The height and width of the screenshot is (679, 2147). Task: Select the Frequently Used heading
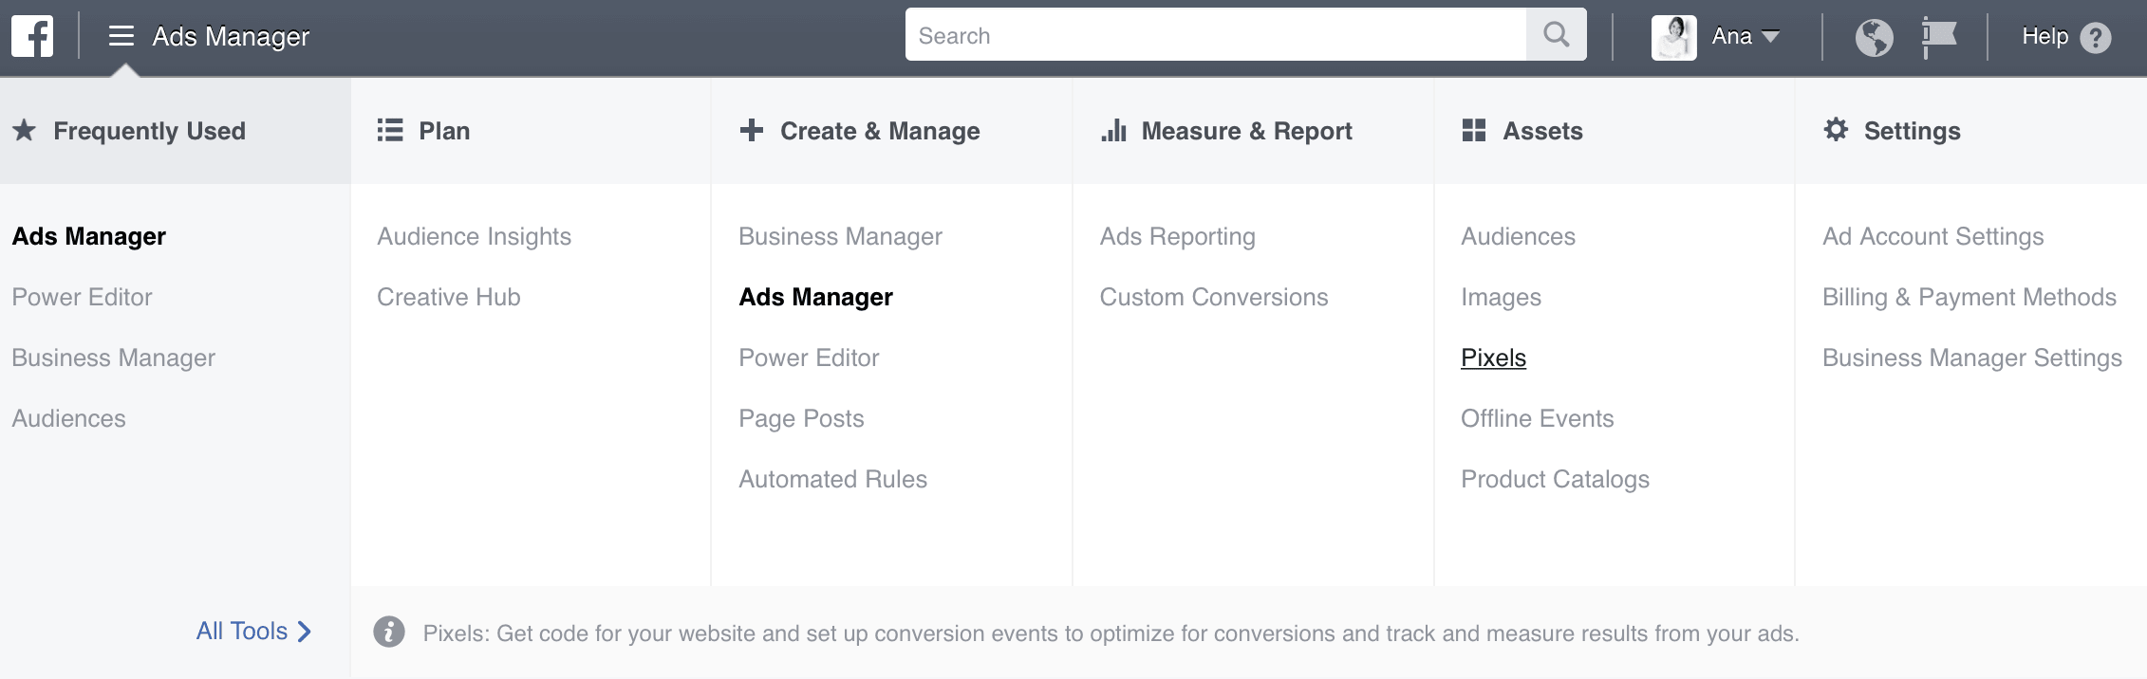[150, 131]
